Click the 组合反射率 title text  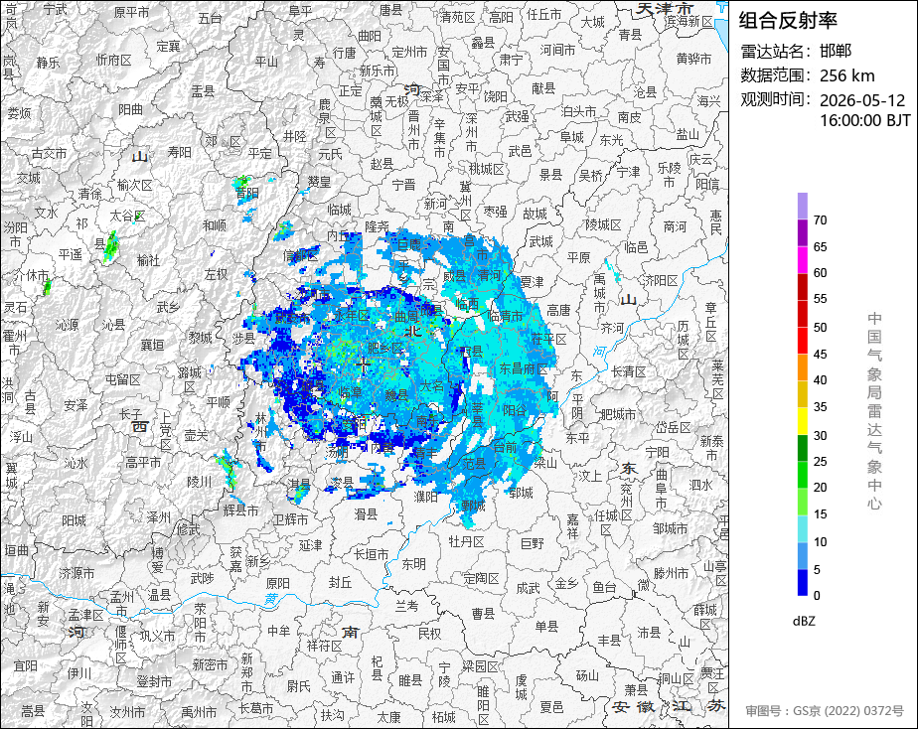788,21
